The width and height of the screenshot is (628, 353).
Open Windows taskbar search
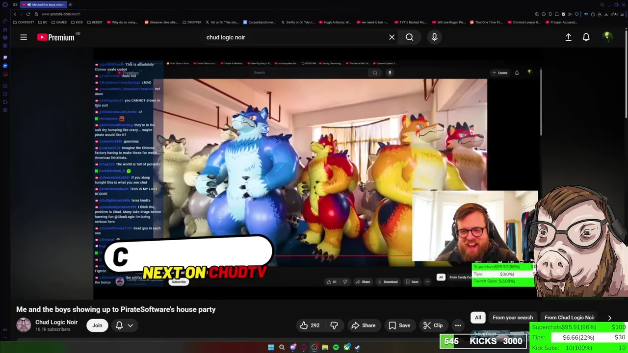pyautogui.click(x=282, y=347)
